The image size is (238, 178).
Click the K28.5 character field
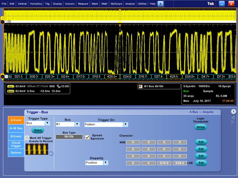[180, 163]
